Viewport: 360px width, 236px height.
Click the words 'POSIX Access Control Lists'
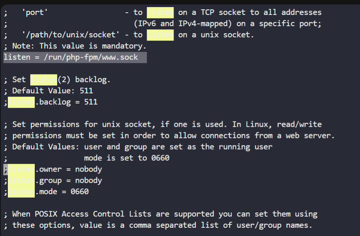tap(93, 214)
